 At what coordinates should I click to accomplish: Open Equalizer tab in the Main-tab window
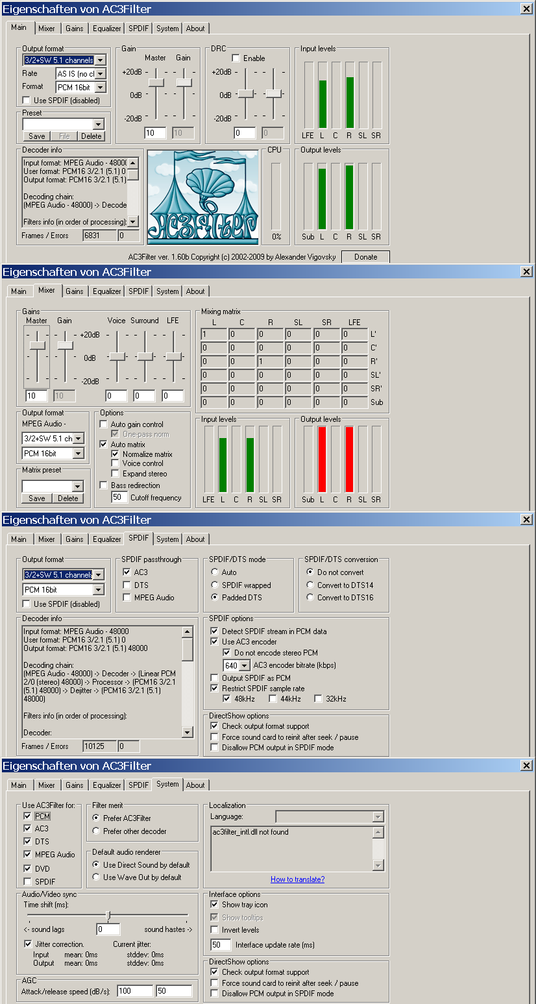pos(107,29)
